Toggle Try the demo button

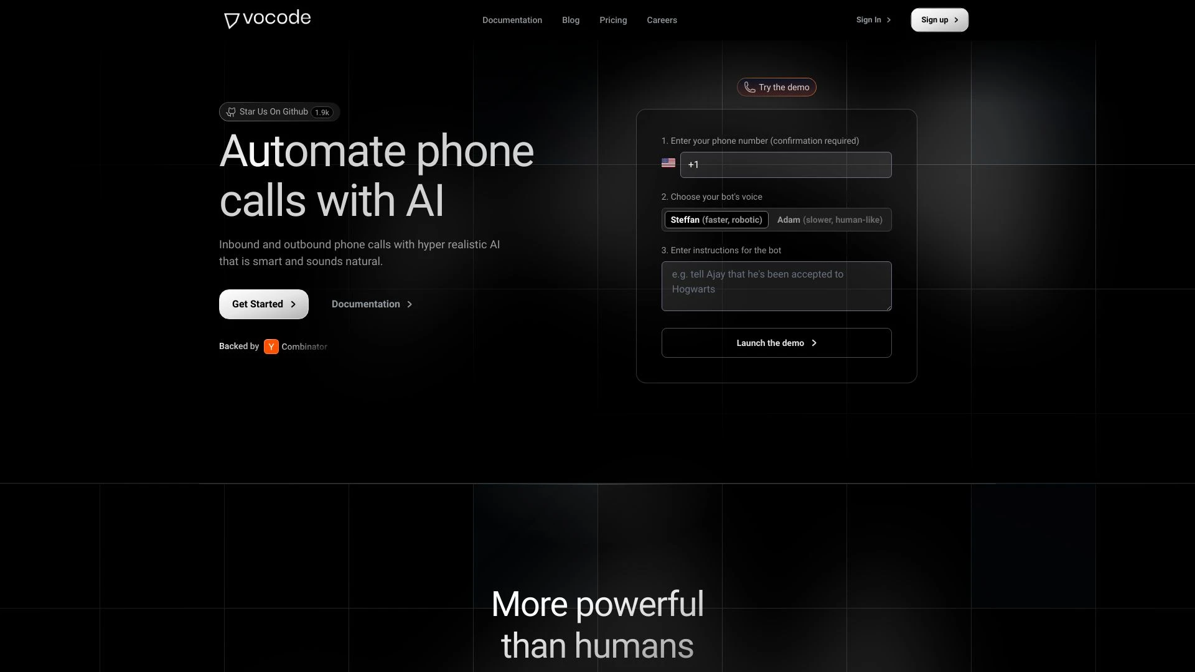(x=776, y=87)
